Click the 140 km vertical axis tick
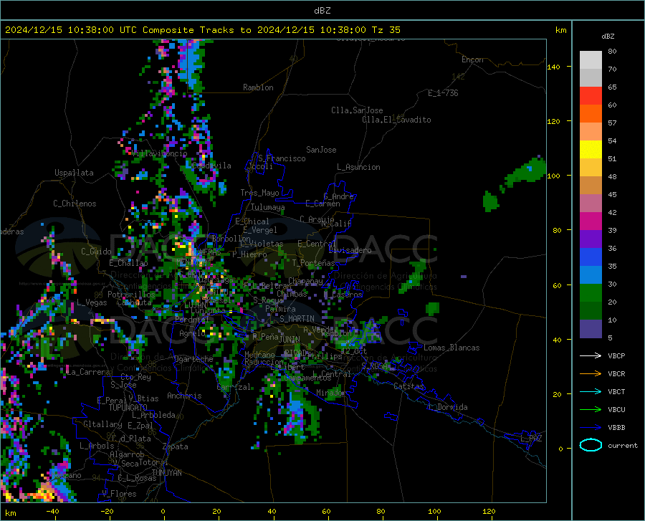 [553, 67]
